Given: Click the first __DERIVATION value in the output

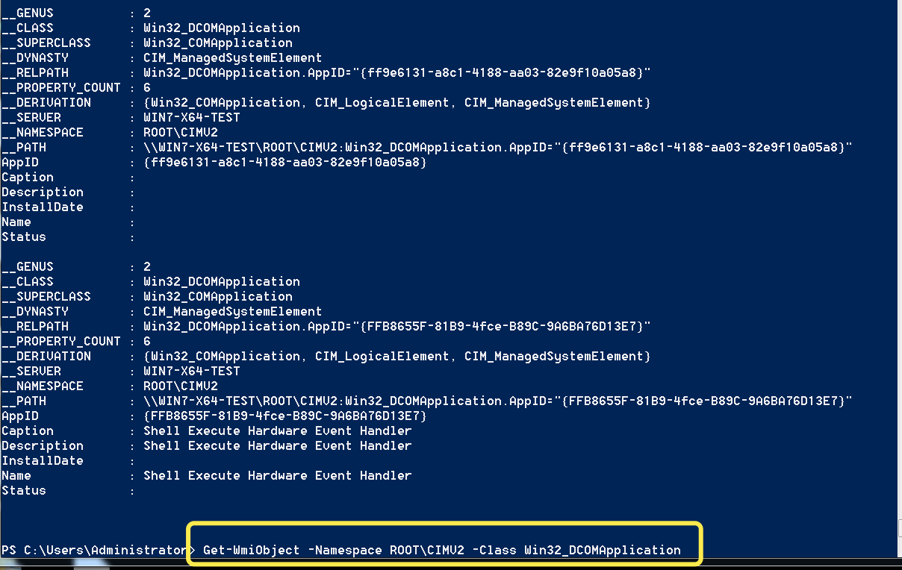Looking at the screenshot, I should [396, 102].
